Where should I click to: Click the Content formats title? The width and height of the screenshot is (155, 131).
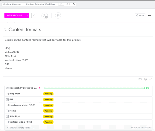click(x=25, y=30)
